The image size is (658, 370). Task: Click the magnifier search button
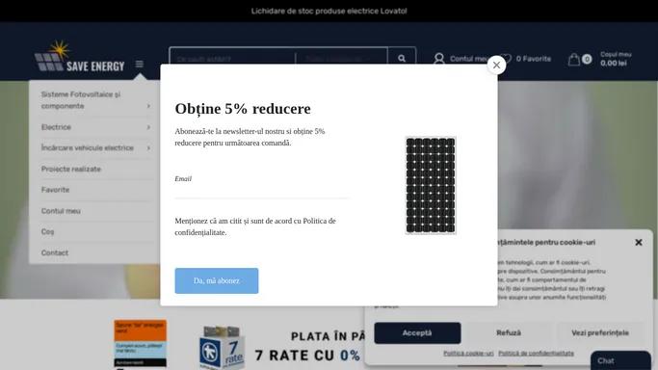(x=402, y=59)
